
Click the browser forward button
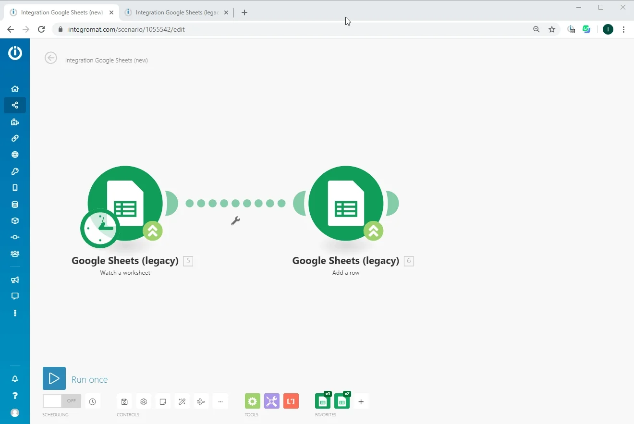click(26, 29)
